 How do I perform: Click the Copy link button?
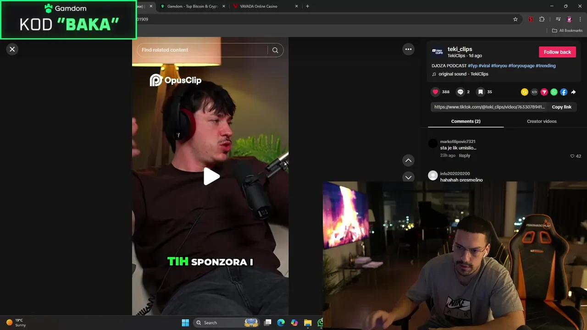pos(561,107)
